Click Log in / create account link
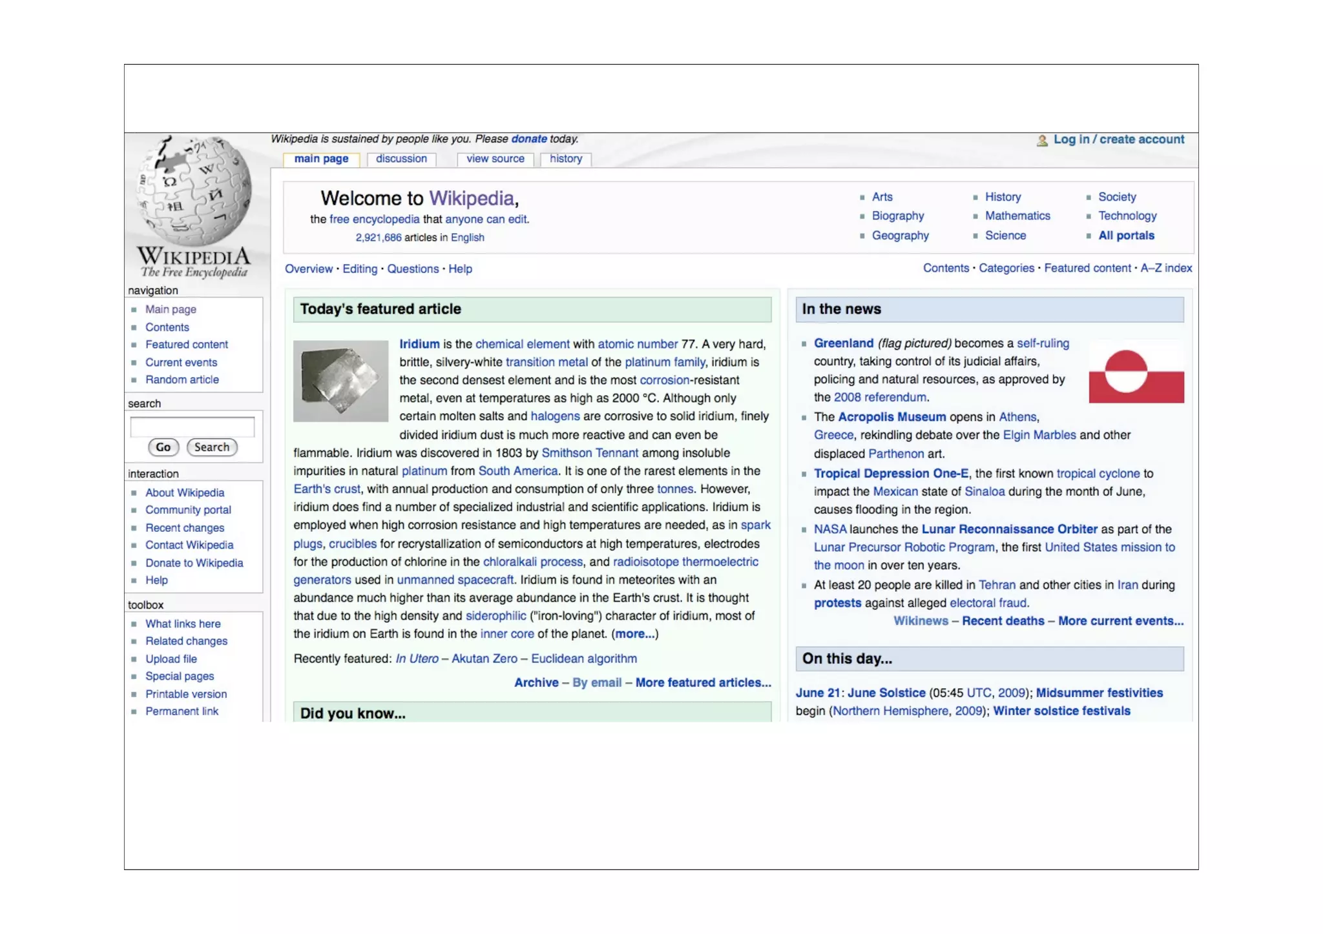This screenshot has height=934, width=1323. pos(1119,139)
